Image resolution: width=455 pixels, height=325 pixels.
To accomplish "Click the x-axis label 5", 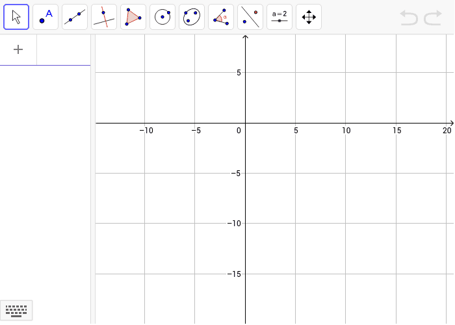I will 296,131.
